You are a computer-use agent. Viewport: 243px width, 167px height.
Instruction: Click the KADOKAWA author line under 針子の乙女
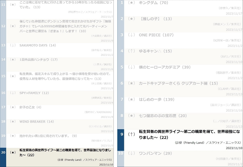tap(98, 112)
